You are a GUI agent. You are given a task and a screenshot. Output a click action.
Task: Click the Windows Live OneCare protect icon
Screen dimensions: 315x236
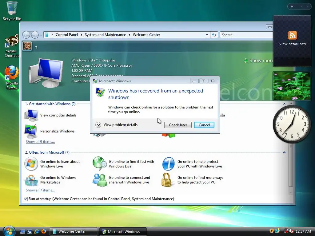(168, 164)
